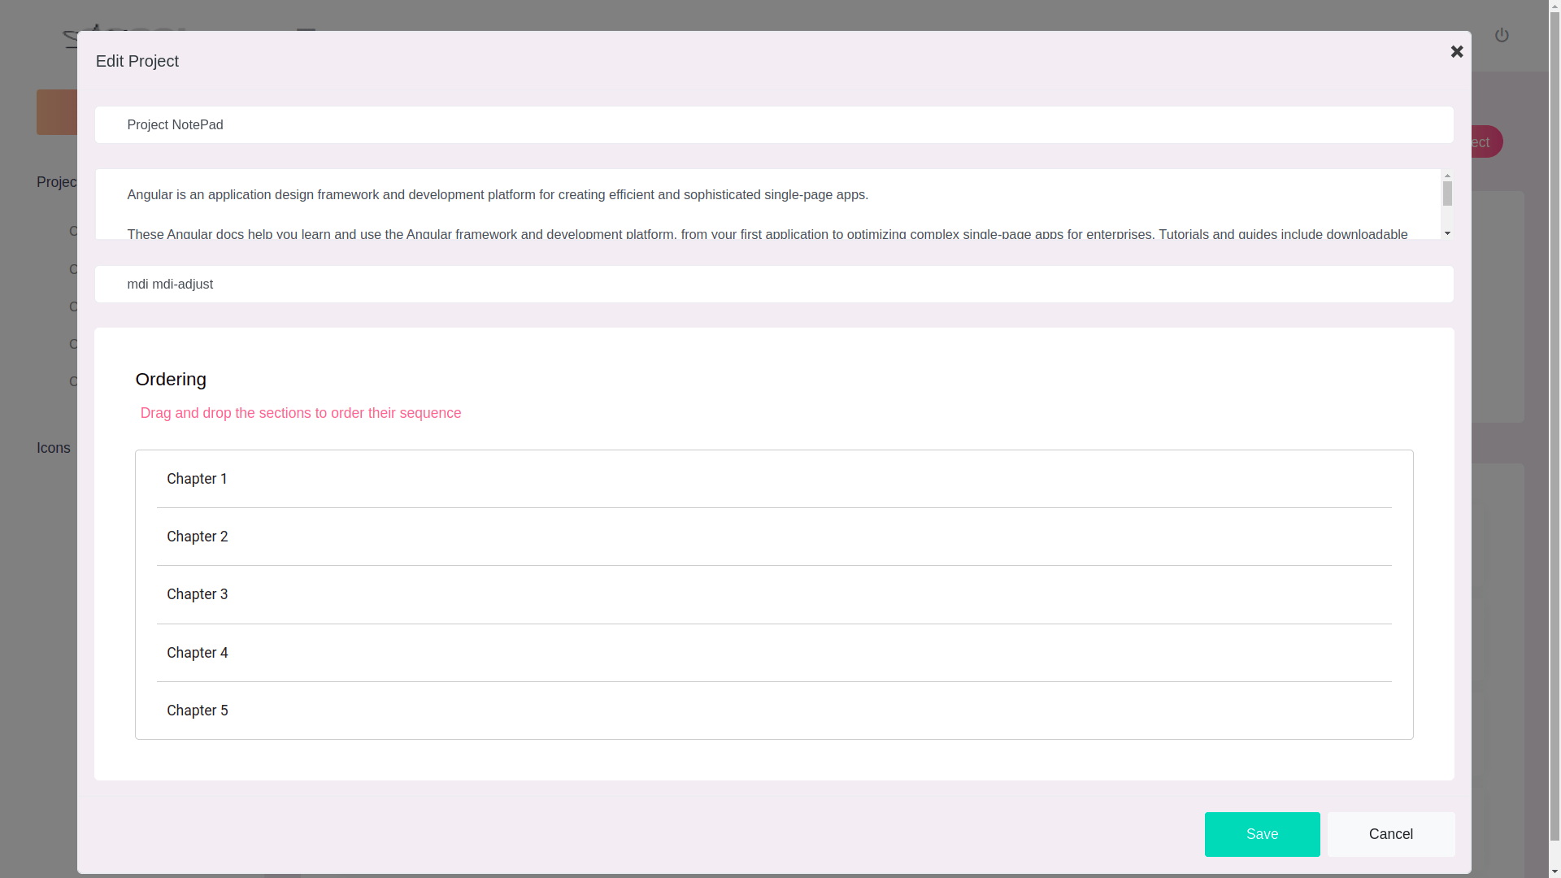
Task: Click the description box scroll-up arrow
Action: 1447,175
